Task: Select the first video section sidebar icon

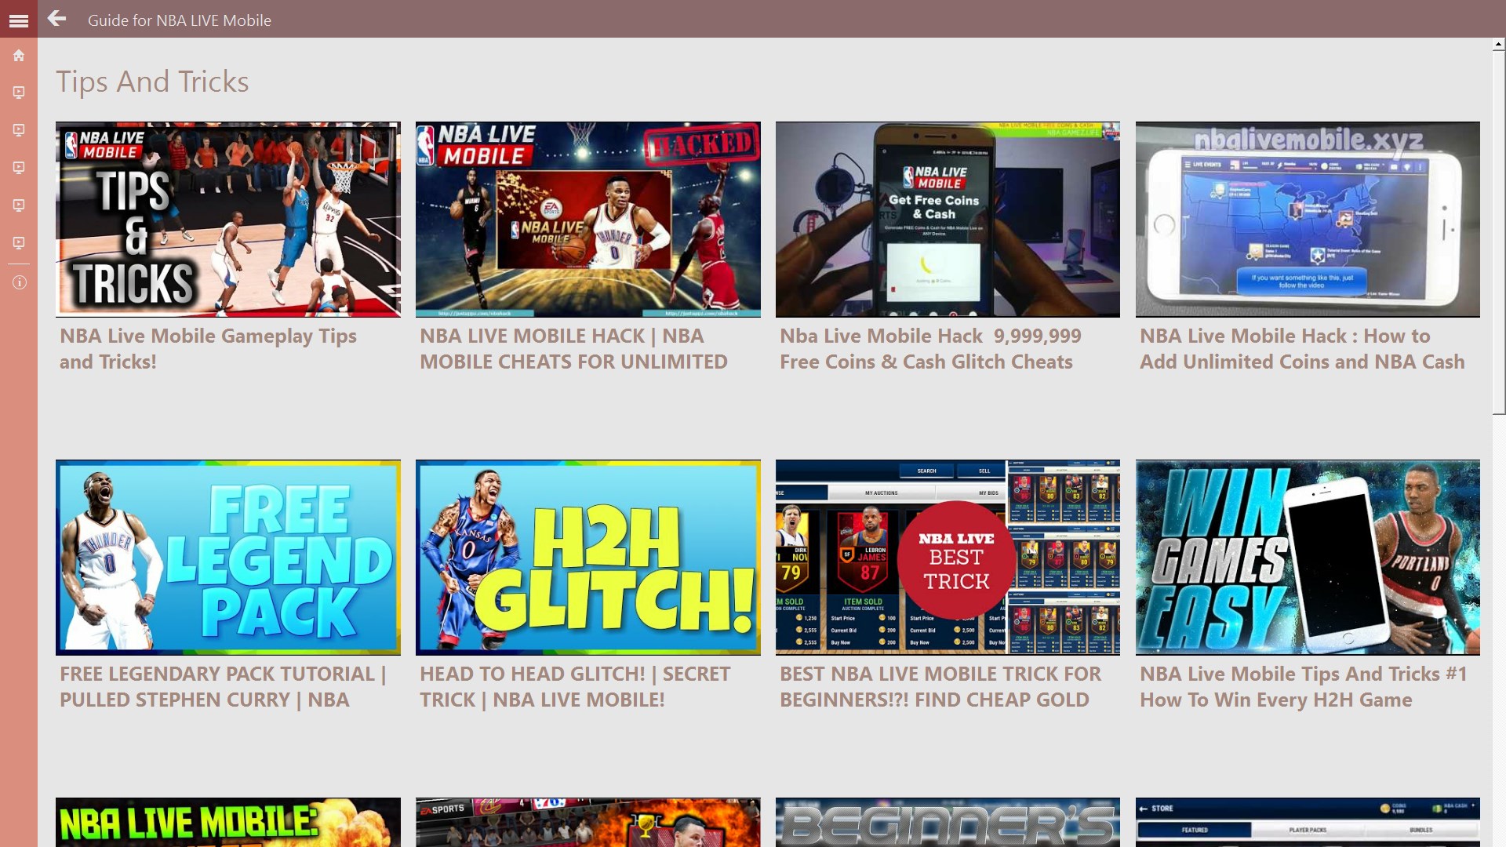Action: click(19, 93)
